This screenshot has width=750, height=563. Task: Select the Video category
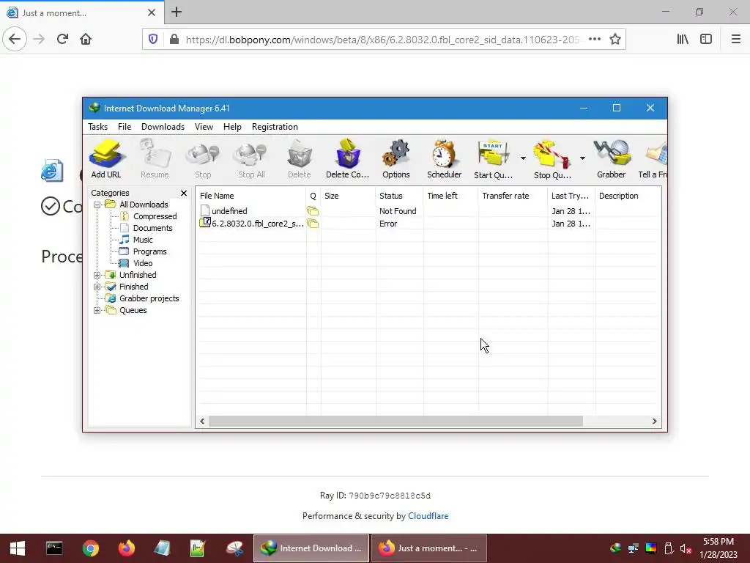[143, 263]
